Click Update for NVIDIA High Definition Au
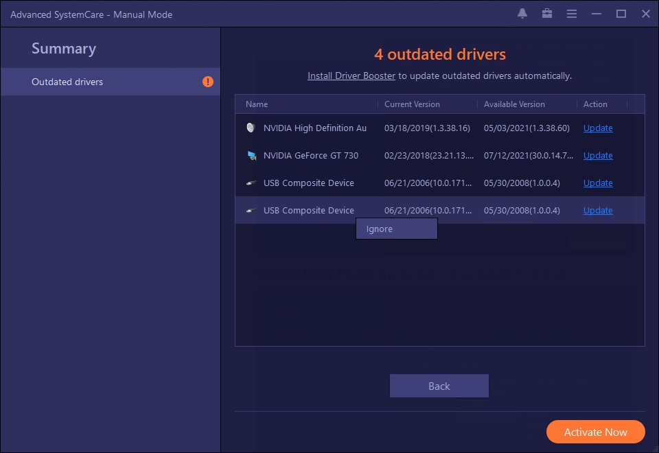The image size is (659, 453). 598,128
